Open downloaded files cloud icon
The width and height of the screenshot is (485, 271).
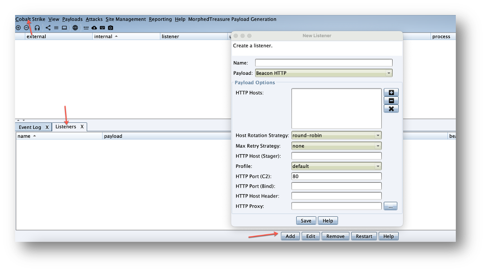pyautogui.click(x=94, y=28)
